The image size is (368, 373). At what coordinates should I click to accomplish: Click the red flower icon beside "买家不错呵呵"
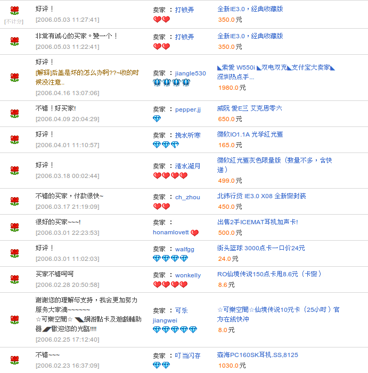14,279
